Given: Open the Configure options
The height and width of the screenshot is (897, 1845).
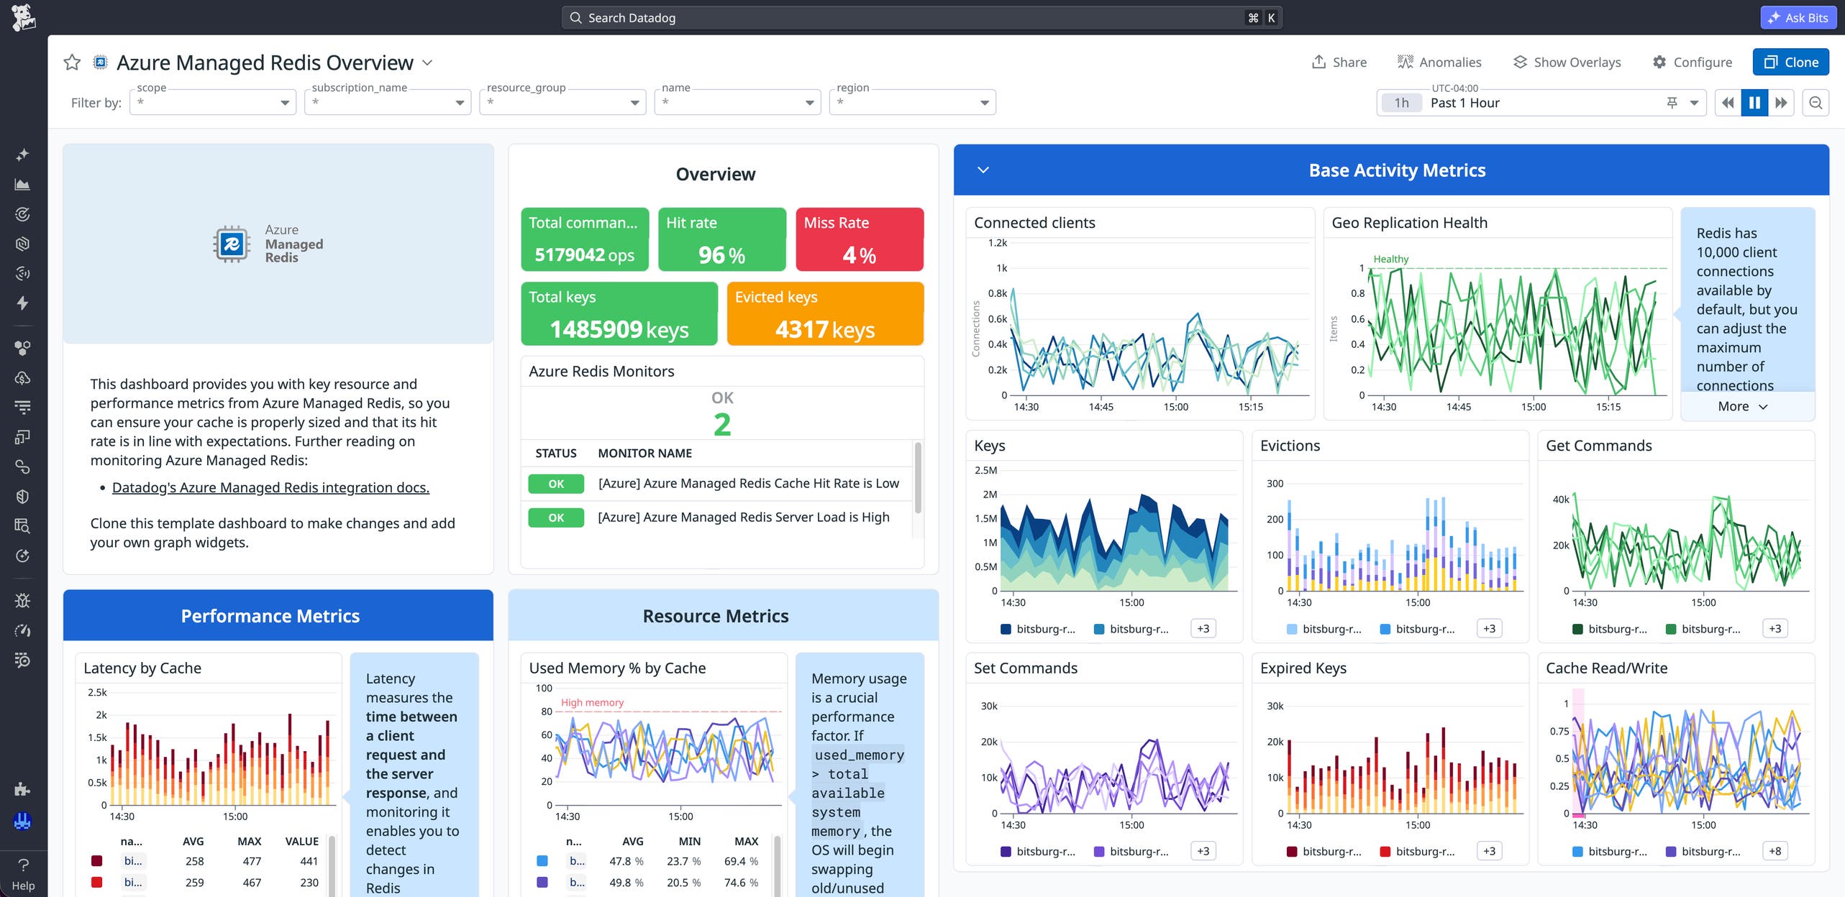Looking at the screenshot, I should (1692, 63).
